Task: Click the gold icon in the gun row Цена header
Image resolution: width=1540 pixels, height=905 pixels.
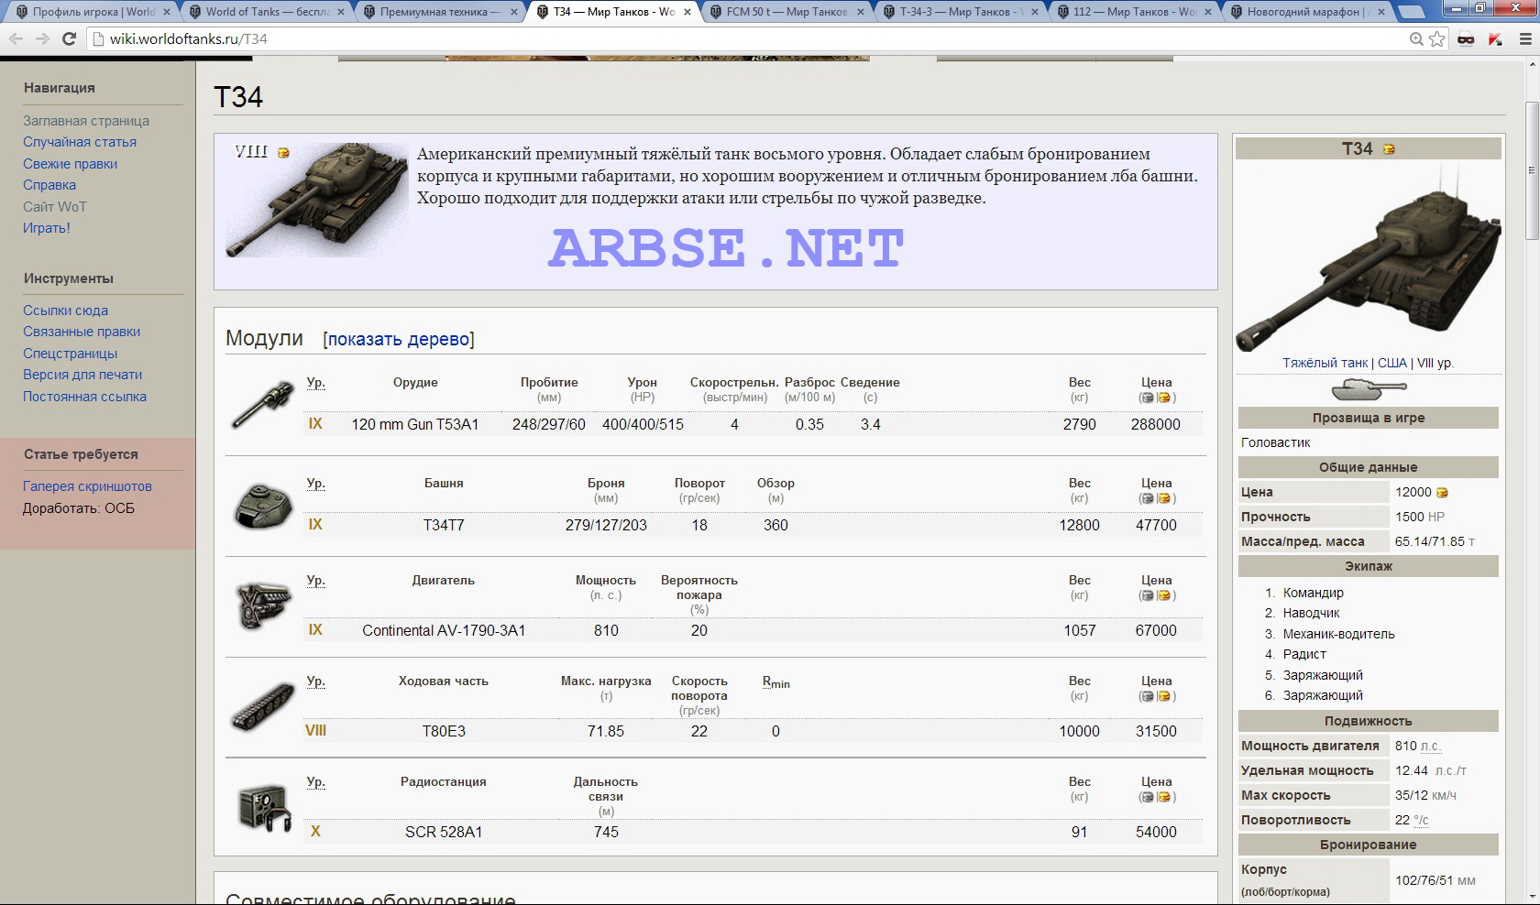Action: click(1164, 398)
